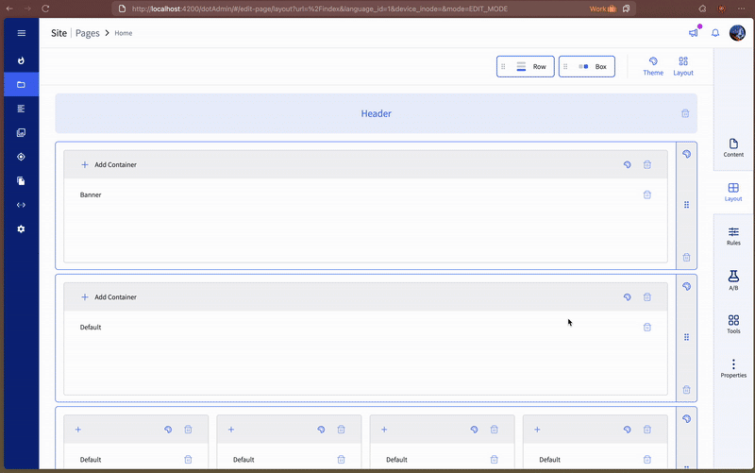Screen dimensions: 755x473
Task: Click the drag handle of the first row
Action: (686, 205)
